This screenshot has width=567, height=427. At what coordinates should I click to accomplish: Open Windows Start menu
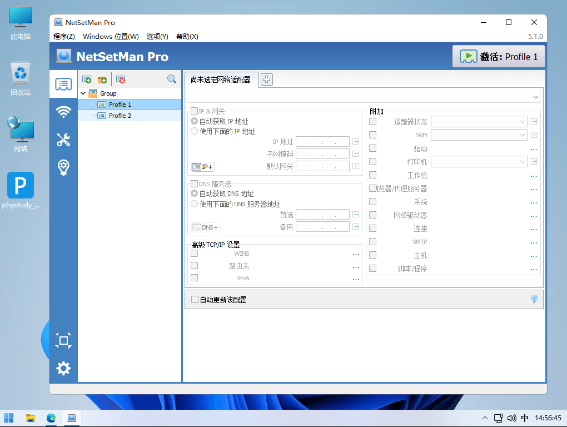click(9, 418)
